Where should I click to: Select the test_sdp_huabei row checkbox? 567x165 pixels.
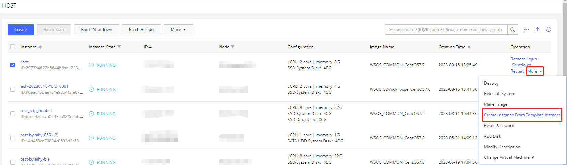[13, 114]
